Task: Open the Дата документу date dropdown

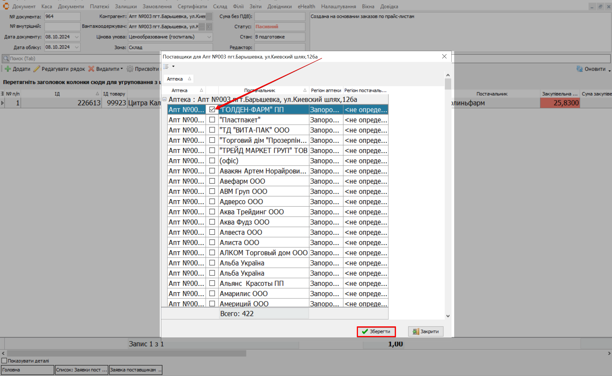Action: coord(77,37)
